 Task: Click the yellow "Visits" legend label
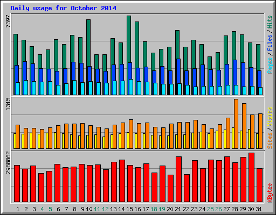(x=270, y=117)
